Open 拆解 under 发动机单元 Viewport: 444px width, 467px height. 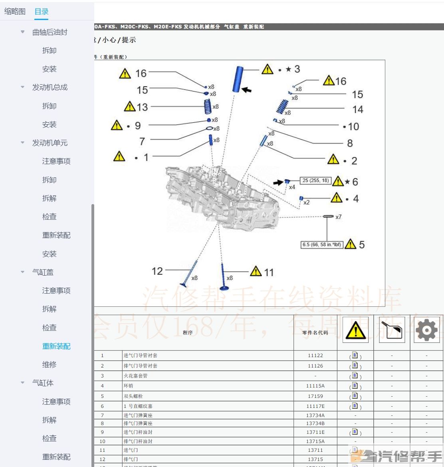(x=50, y=198)
